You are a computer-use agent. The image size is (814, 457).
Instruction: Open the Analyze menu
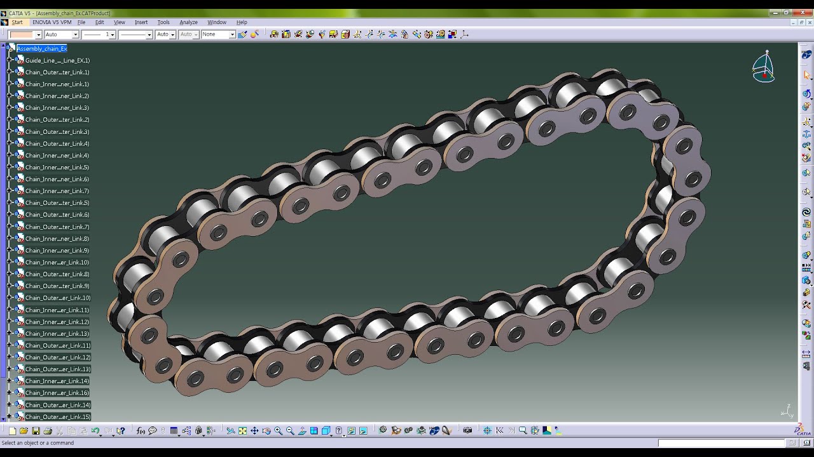click(188, 22)
